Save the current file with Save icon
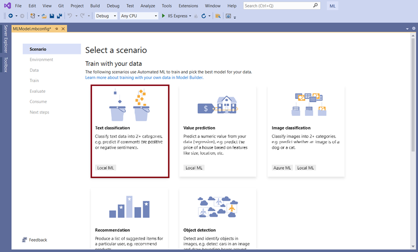 [x=52, y=16]
